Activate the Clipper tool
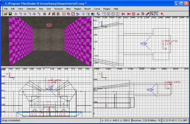This screenshot has width=190, height=124. (x=78, y=14)
